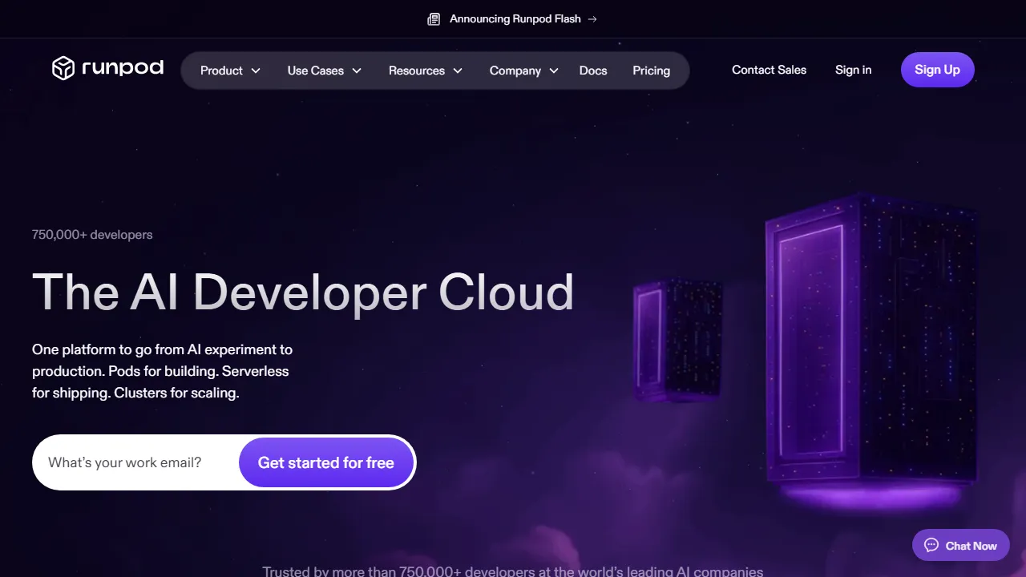Click the '750,000+ developers' text
This screenshot has height=577, width=1026.
pyautogui.click(x=92, y=235)
